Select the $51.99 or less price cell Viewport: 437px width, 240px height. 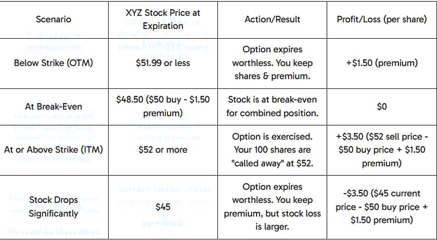(x=163, y=63)
